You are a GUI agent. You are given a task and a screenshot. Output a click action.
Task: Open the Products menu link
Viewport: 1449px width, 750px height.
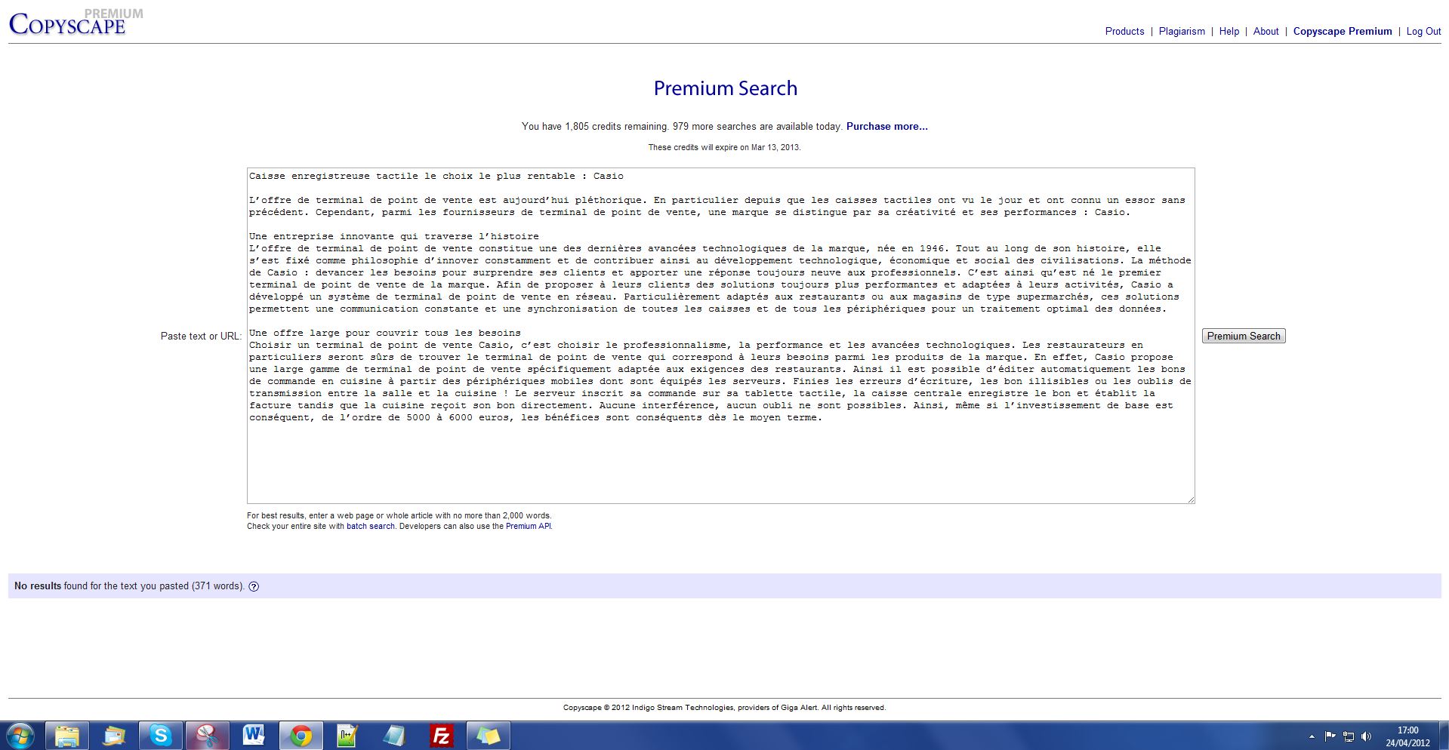[x=1124, y=31]
